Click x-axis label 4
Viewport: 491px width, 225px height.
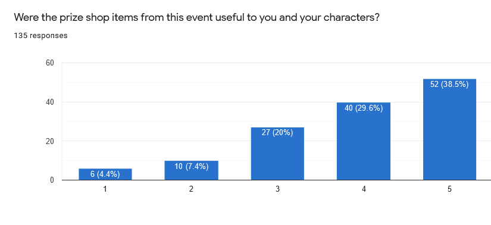pos(364,189)
